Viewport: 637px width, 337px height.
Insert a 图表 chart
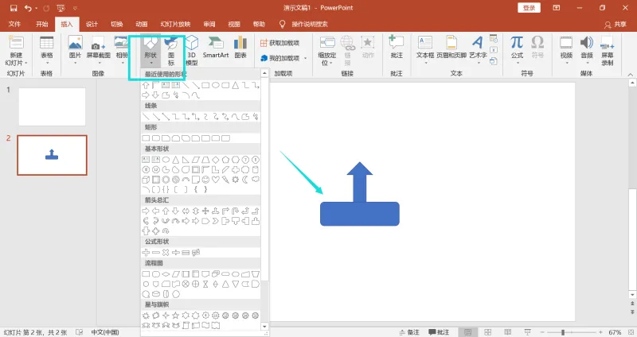click(240, 48)
